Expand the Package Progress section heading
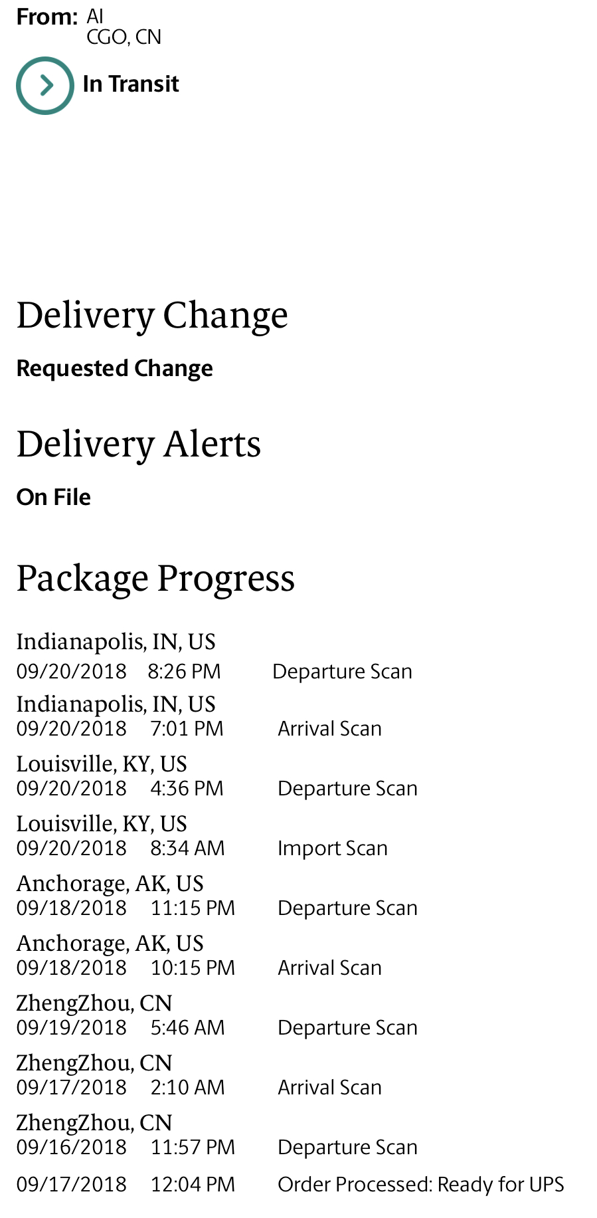This screenshot has height=1218, width=597. (155, 578)
